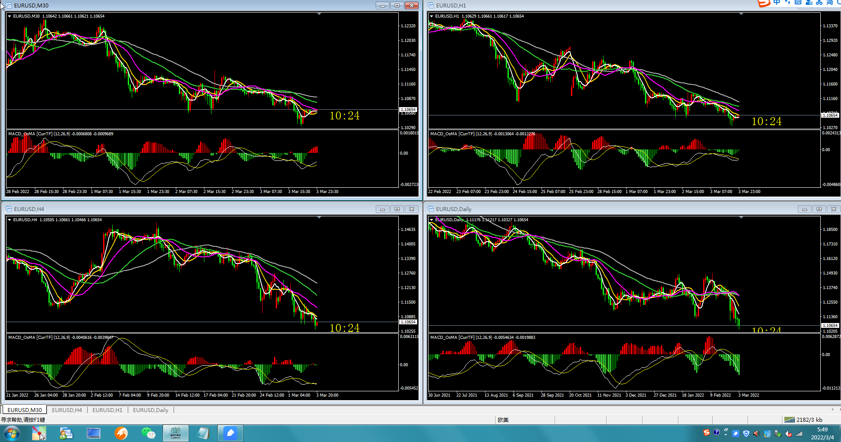Click the blue help question-mark tray icon
Screen dimensions: 841x442
[x=716, y=432]
